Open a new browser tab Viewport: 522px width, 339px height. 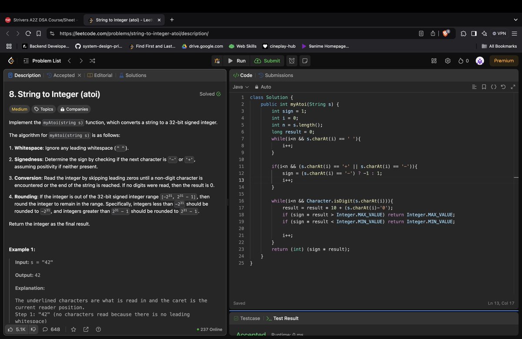pos(172,20)
